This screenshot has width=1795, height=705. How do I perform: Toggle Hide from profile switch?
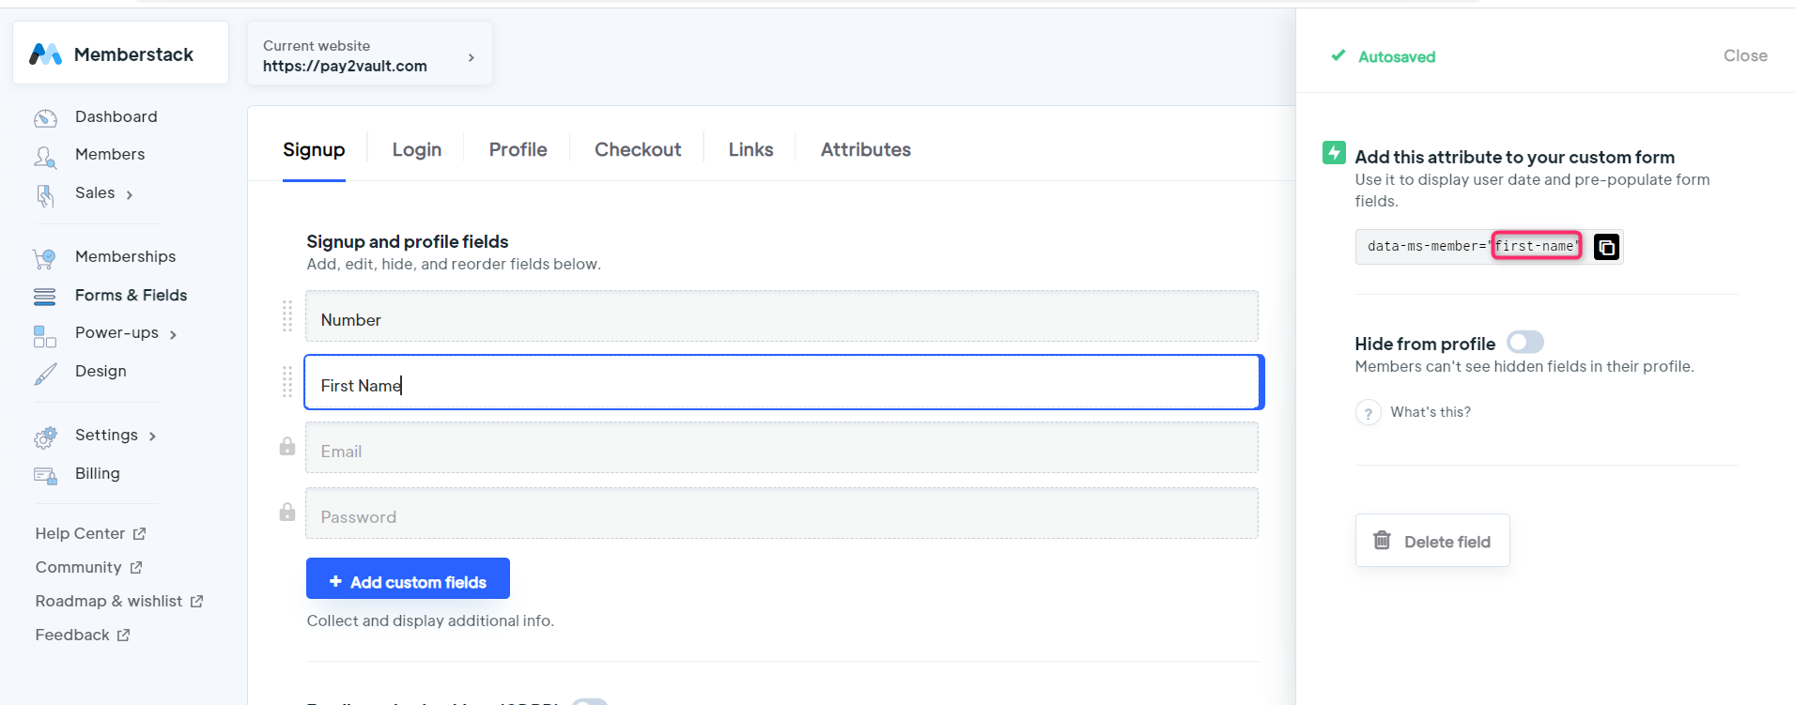(x=1524, y=343)
